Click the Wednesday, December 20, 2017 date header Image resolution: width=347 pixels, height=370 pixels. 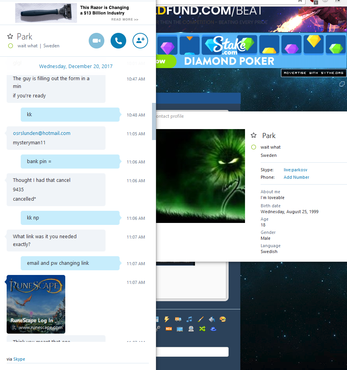[76, 66]
